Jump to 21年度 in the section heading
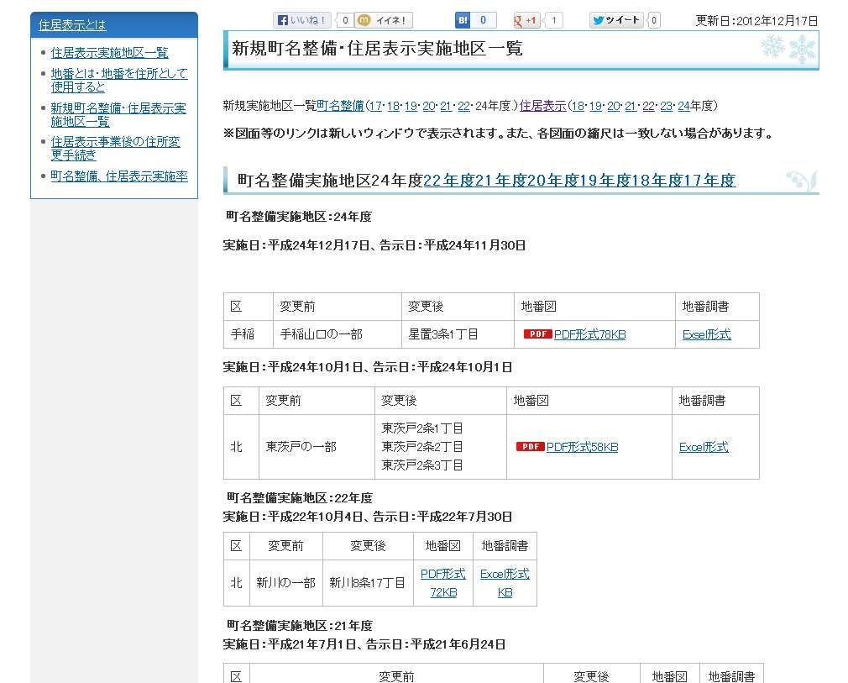Image resolution: width=848 pixels, height=683 pixels. click(x=500, y=181)
